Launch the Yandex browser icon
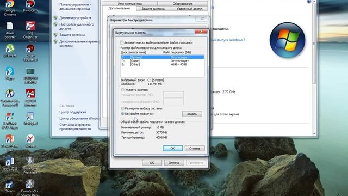Image resolution: width=348 pixels, height=196 pixels. click(x=30, y=141)
